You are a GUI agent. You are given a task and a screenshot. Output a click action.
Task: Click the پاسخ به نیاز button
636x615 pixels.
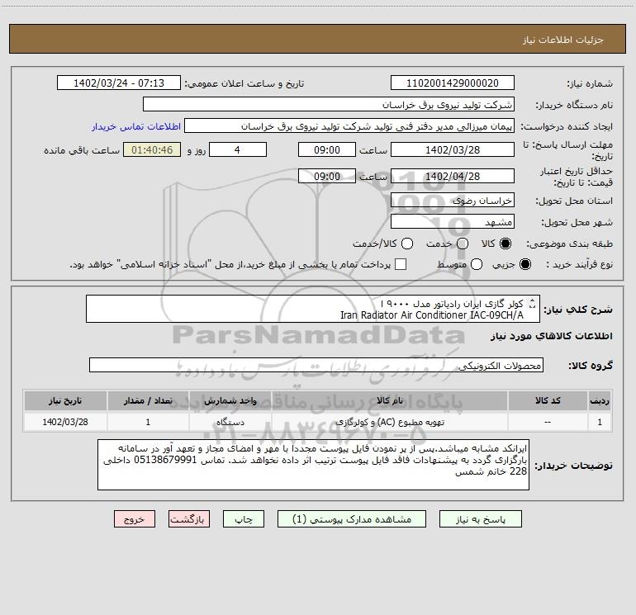click(x=480, y=519)
